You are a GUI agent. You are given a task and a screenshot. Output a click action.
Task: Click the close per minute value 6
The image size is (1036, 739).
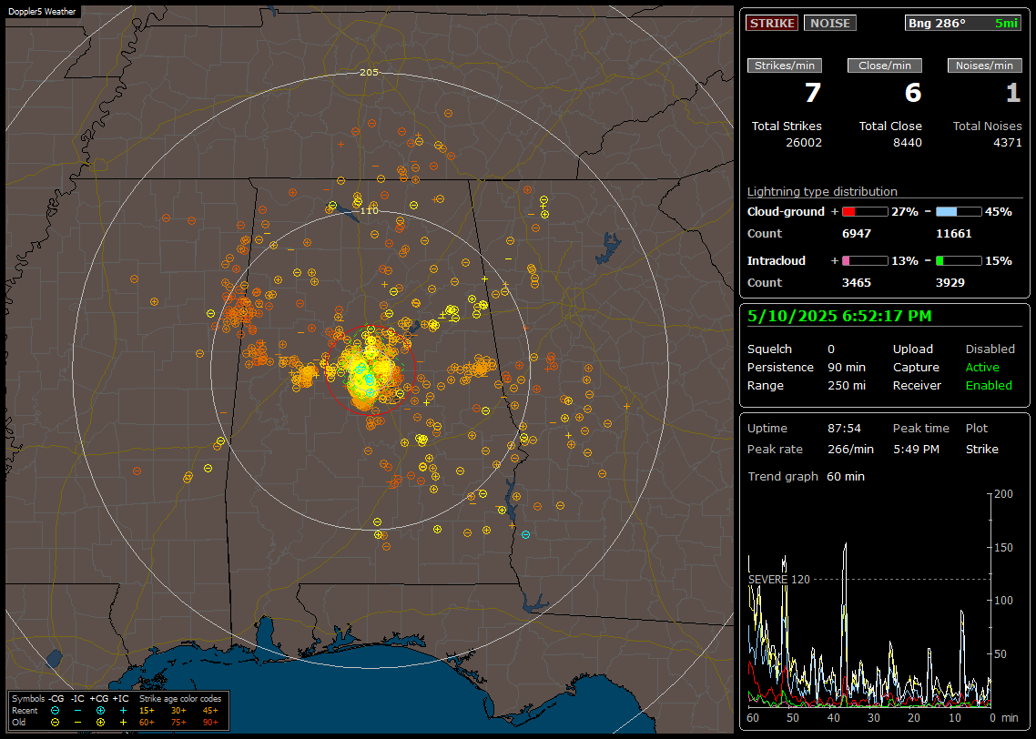(x=913, y=93)
